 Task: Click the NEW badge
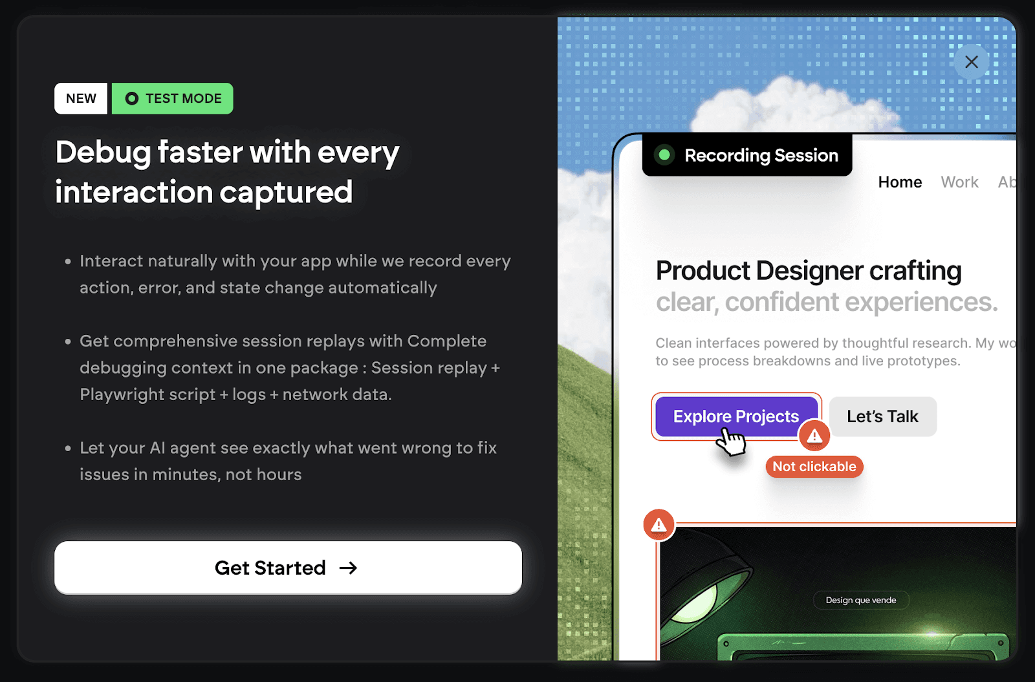click(x=81, y=98)
